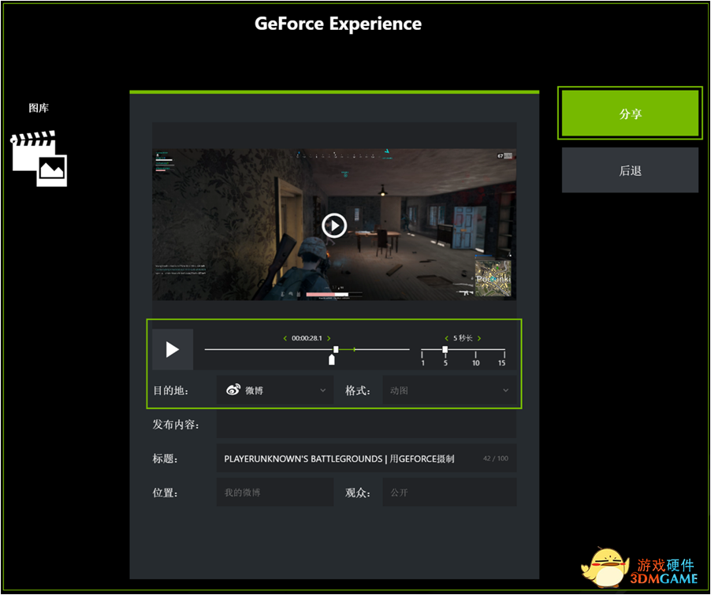Click the 后退 back button
This screenshot has height=595, width=711.
(x=630, y=170)
